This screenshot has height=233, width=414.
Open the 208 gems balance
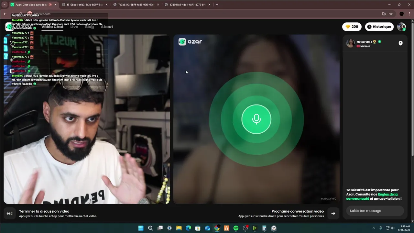click(352, 27)
